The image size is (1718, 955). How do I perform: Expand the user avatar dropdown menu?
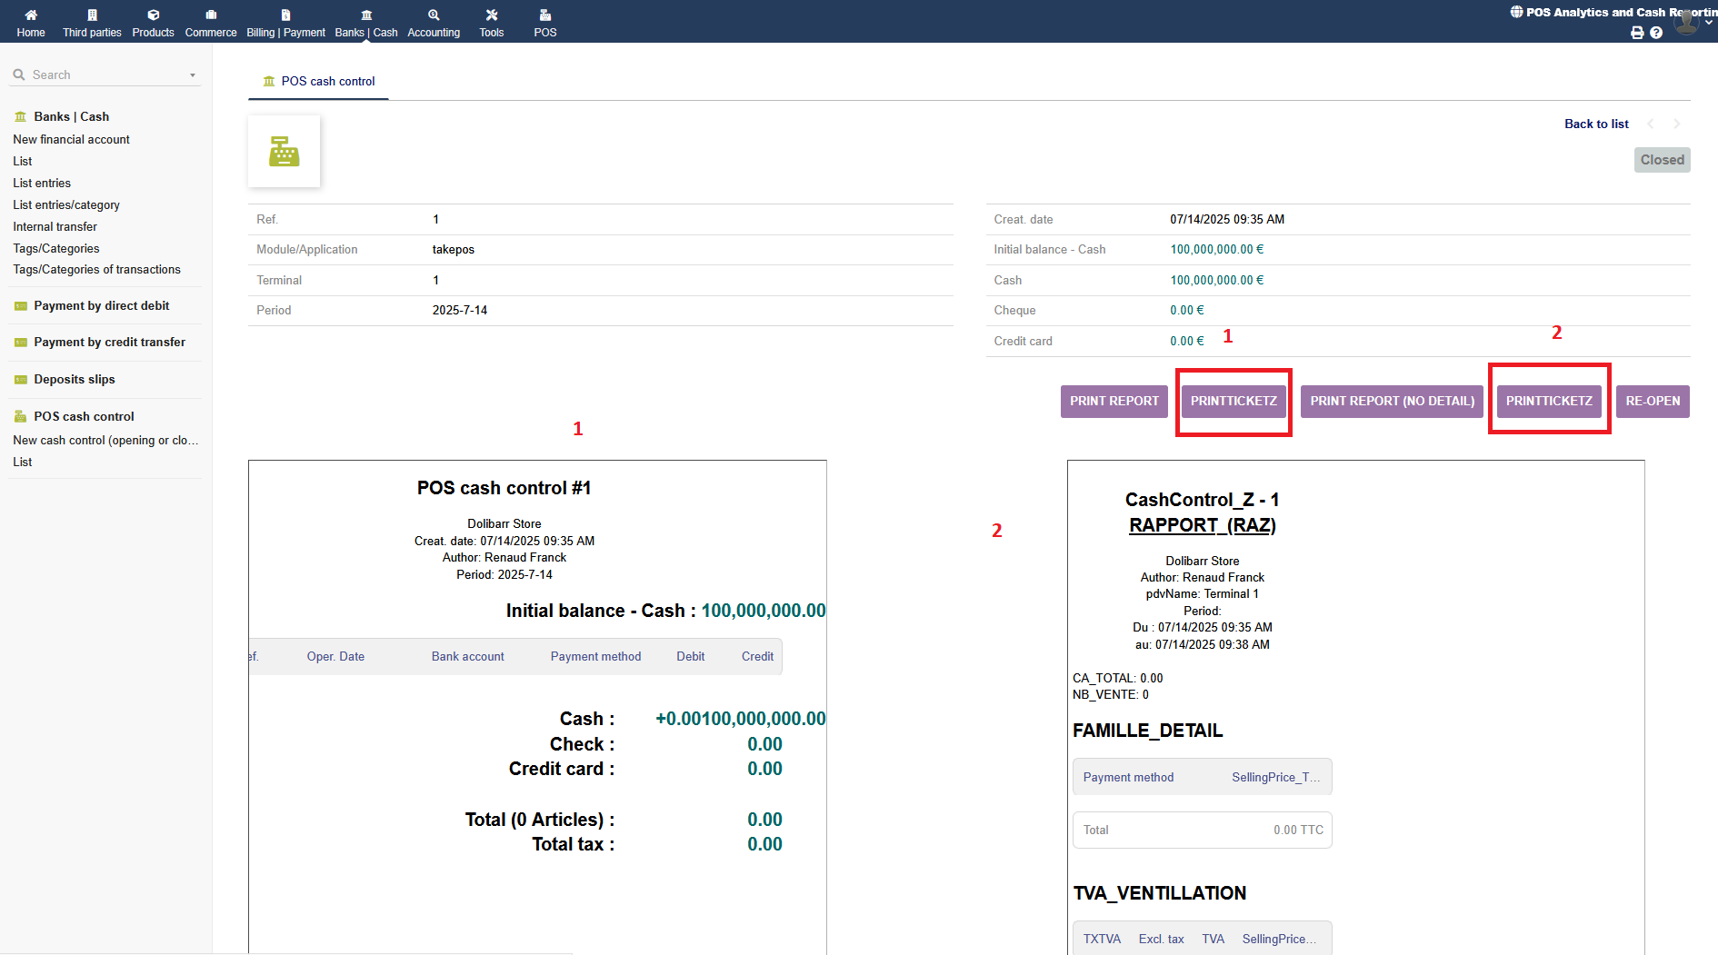tap(1689, 22)
